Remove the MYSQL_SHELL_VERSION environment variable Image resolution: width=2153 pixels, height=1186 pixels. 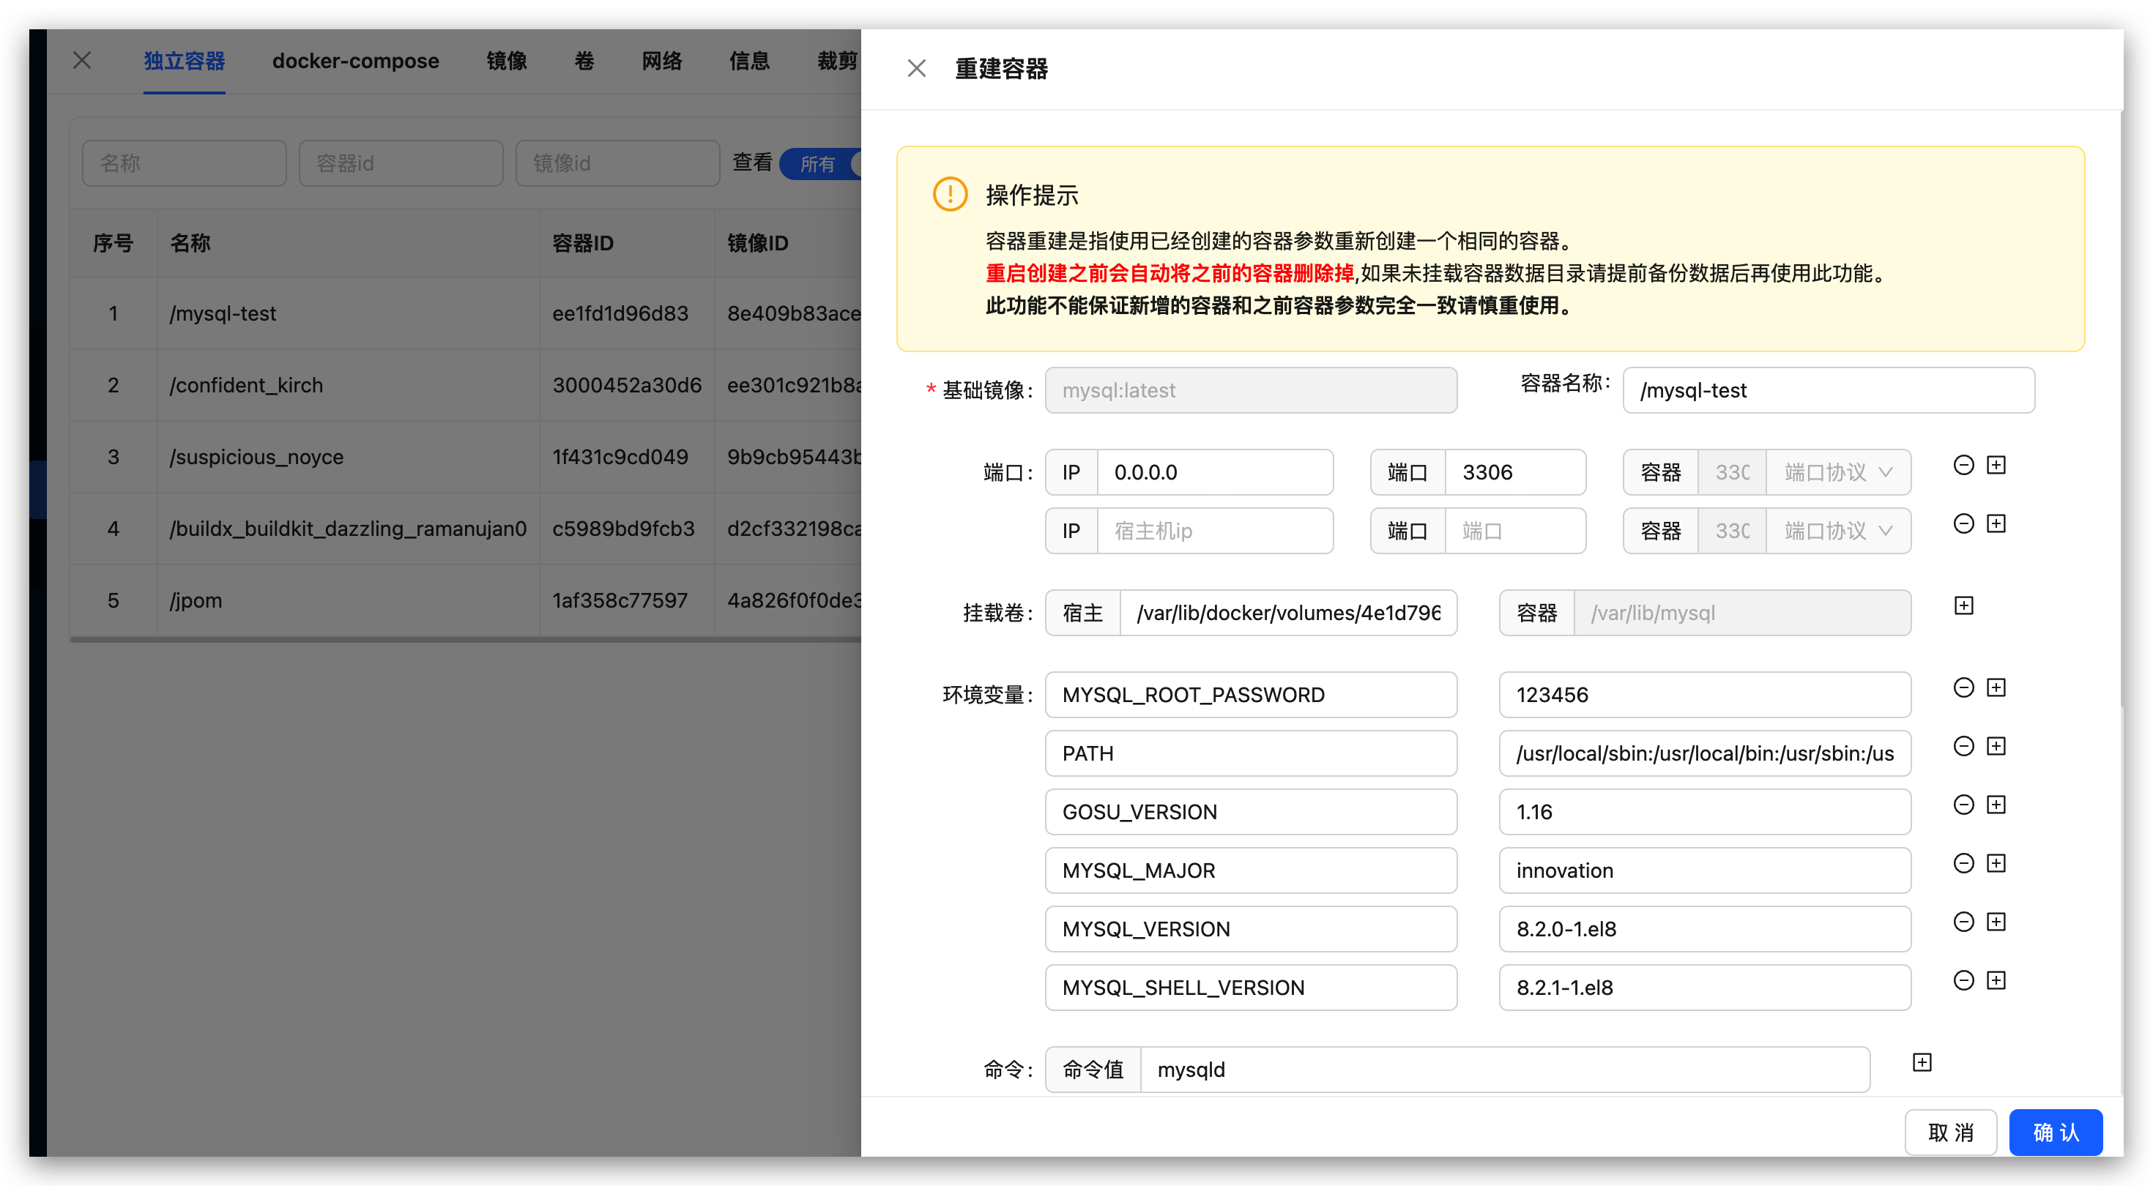click(1963, 980)
